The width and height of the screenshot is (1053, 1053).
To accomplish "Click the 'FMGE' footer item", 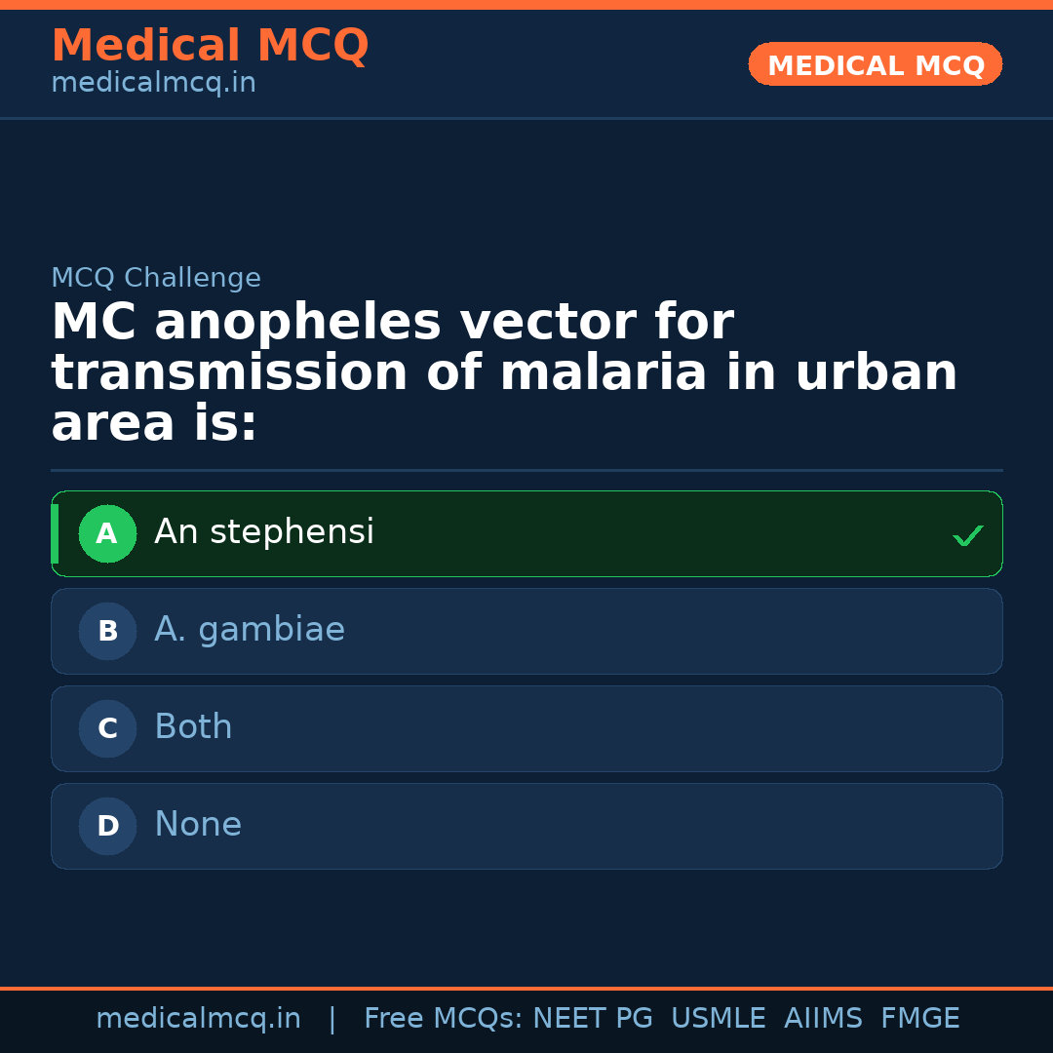I will [919, 1017].
